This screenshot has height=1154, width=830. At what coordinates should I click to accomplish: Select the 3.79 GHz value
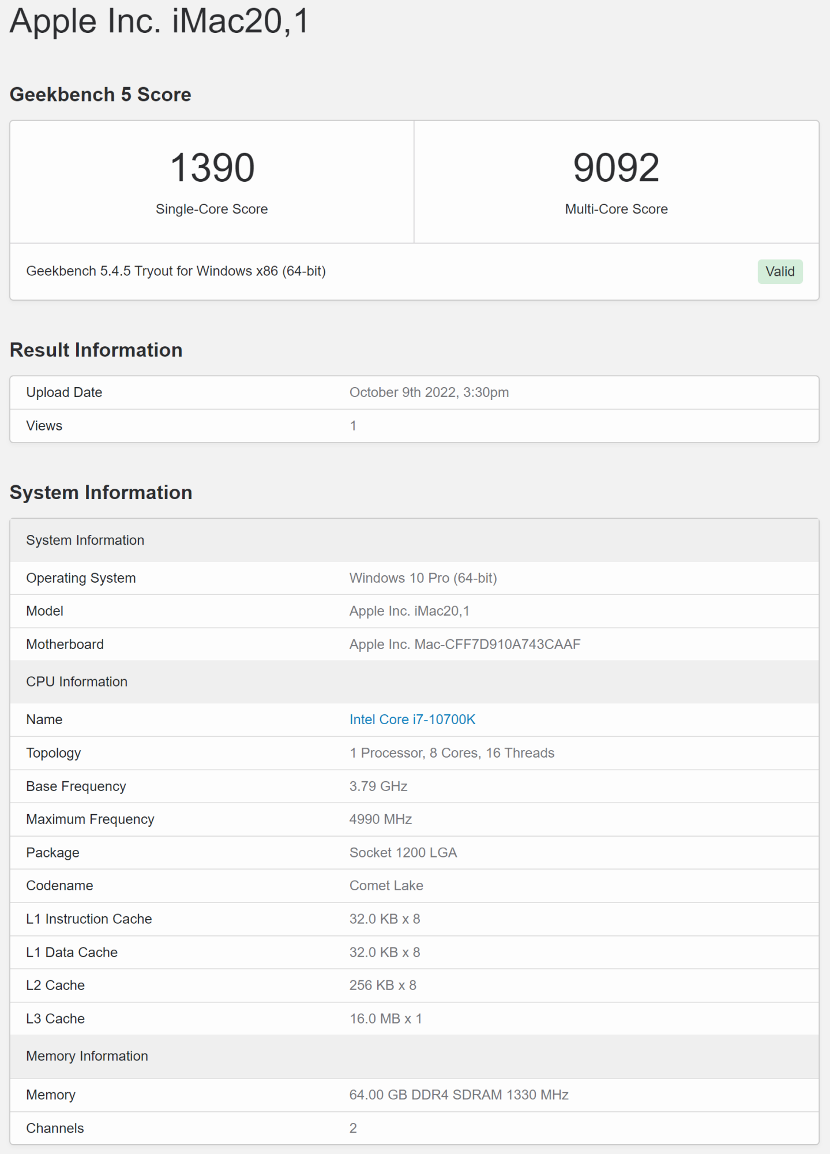point(378,786)
